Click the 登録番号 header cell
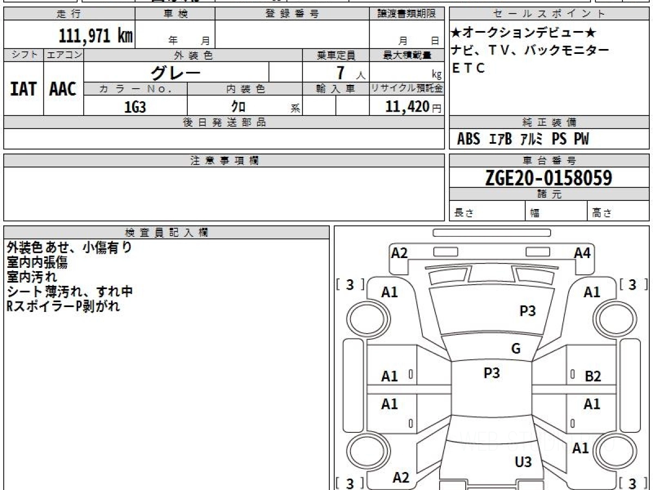The height and width of the screenshot is (490, 653). pos(292,14)
